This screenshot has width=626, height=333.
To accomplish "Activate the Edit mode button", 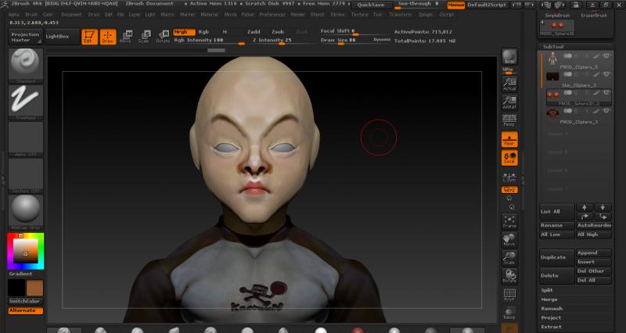I will [89, 36].
